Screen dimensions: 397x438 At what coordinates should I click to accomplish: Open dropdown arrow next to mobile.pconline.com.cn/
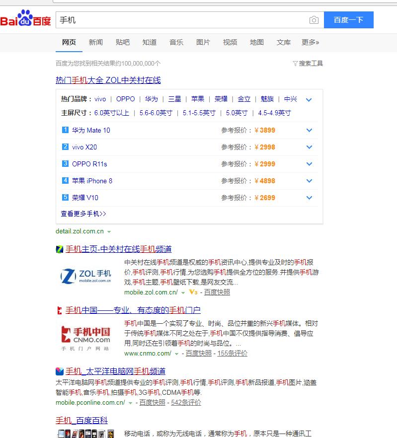[x=130, y=403]
